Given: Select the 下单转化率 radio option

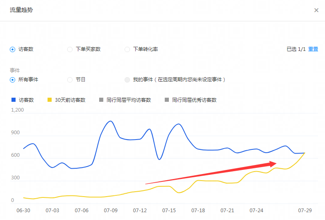Looking at the screenshot, I should click(127, 49).
